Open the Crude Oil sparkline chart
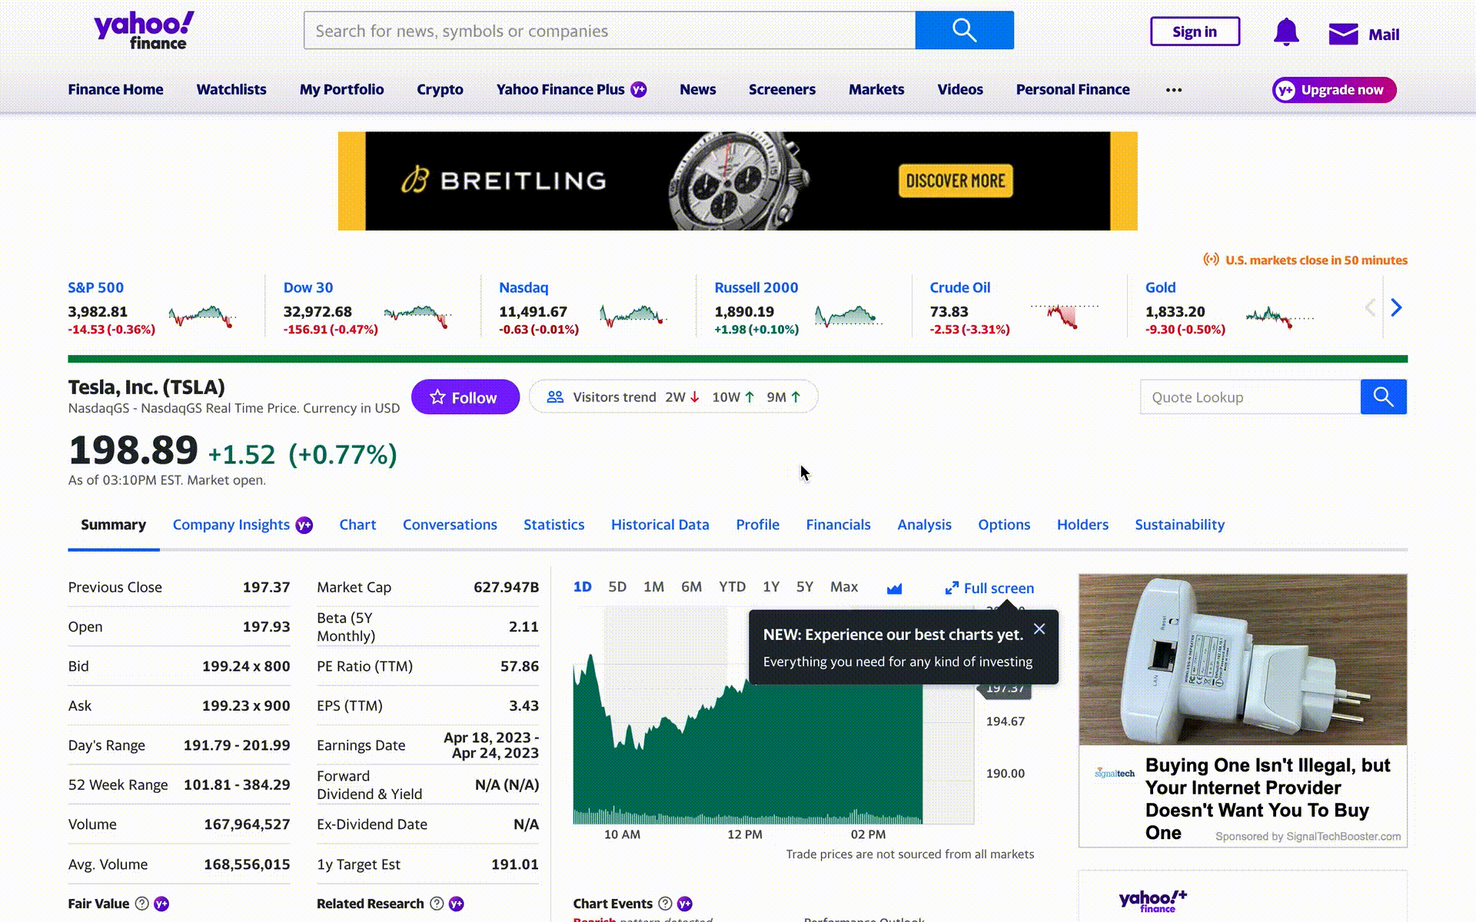This screenshot has height=922, width=1476. tap(1065, 316)
